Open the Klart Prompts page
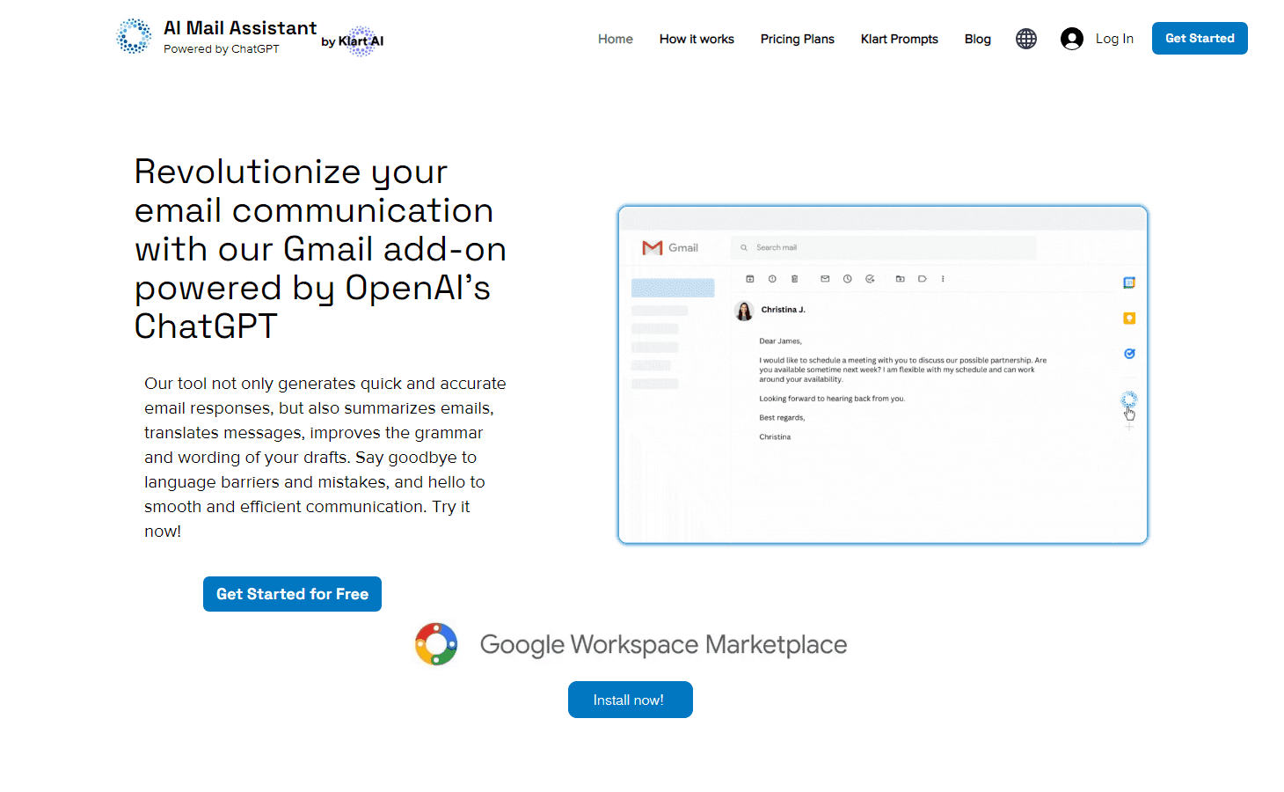1284x792 pixels. (900, 39)
